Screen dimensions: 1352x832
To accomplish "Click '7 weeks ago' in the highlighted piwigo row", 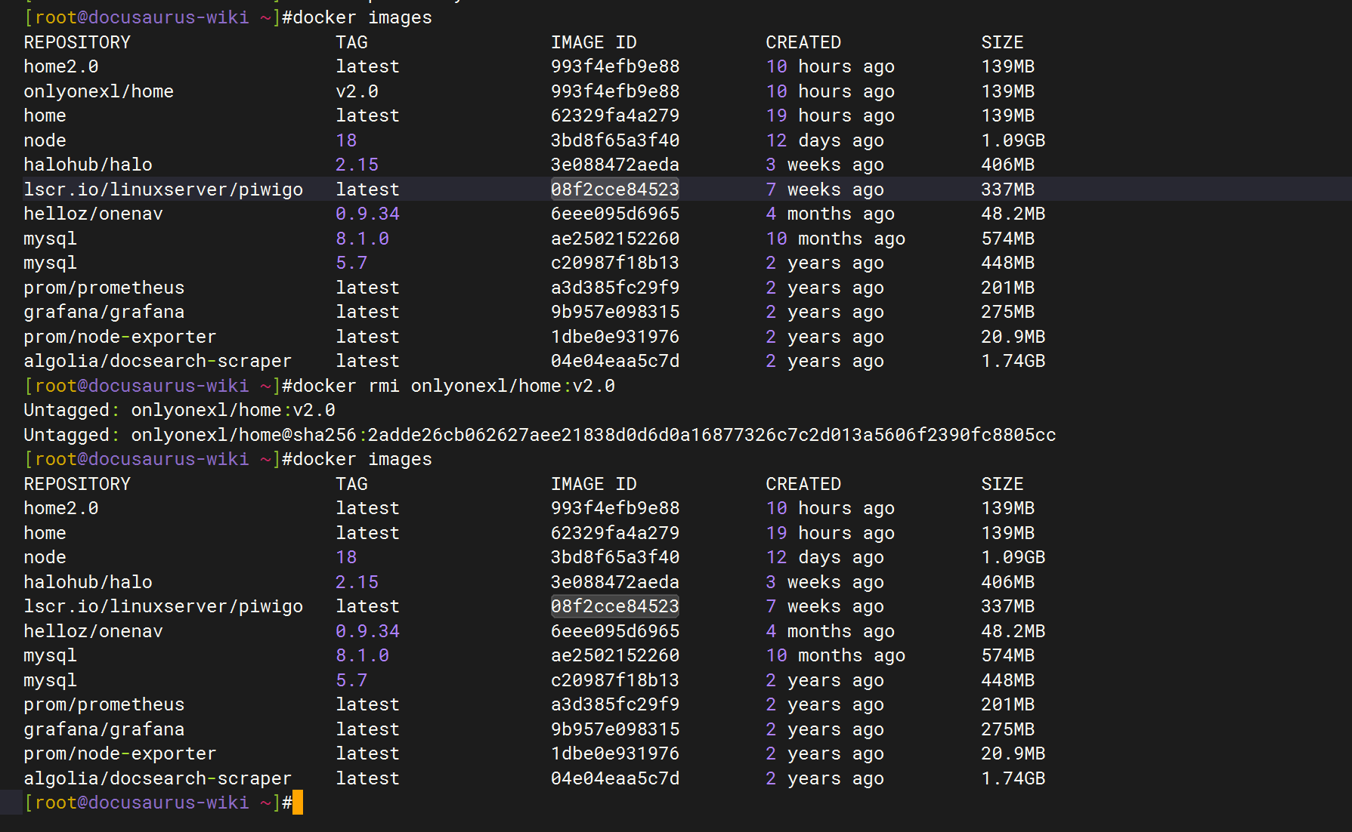I will (825, 190).
